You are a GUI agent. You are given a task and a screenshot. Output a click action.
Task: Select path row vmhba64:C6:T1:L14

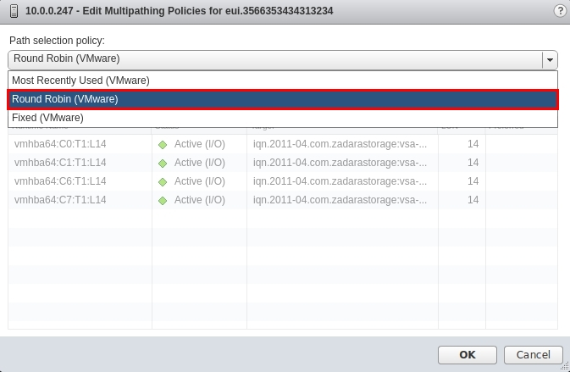click(x=60, y=181)
